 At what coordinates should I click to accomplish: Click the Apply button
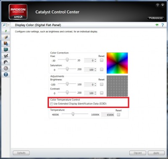[156, 153]
